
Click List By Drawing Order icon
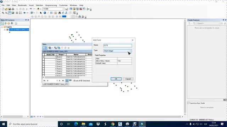pos(2,23)
